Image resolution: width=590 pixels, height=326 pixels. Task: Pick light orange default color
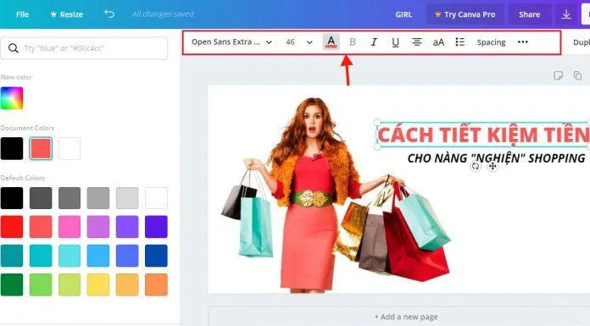[x=127, y=285]
